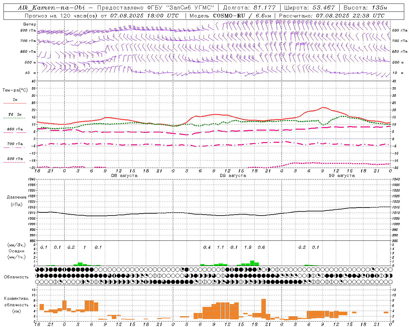
Task: Click the 10 августа date label
Action: point(342,176)
